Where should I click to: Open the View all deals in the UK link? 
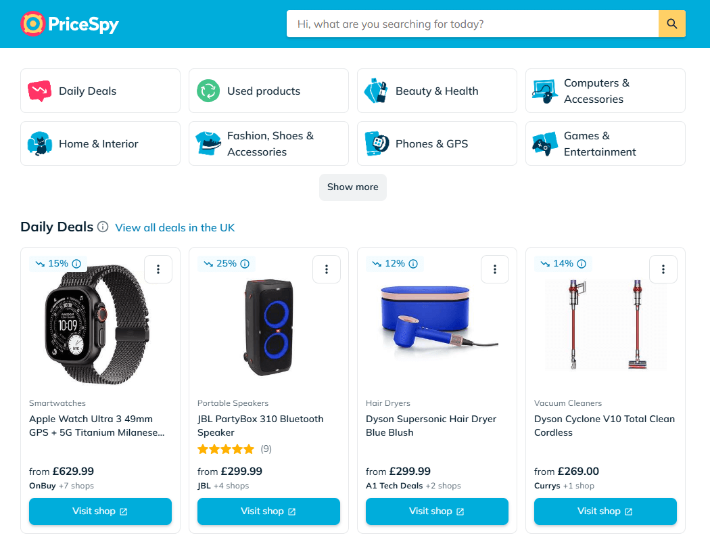point(174,227)
